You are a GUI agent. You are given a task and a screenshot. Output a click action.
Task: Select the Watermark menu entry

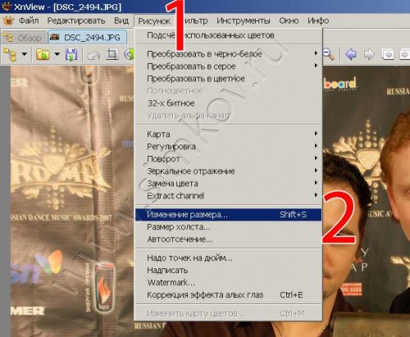pyautogui.click(x=228, y=282)
